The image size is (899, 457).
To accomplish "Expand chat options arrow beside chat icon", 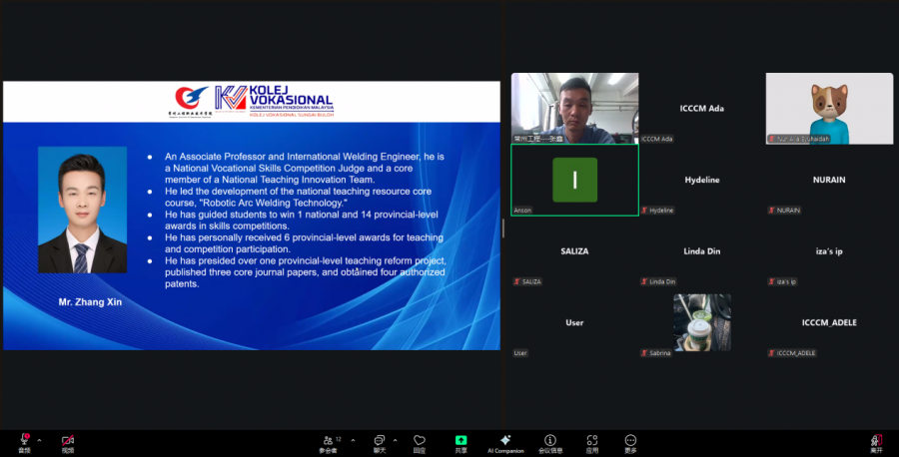I will tap(395, 439).
